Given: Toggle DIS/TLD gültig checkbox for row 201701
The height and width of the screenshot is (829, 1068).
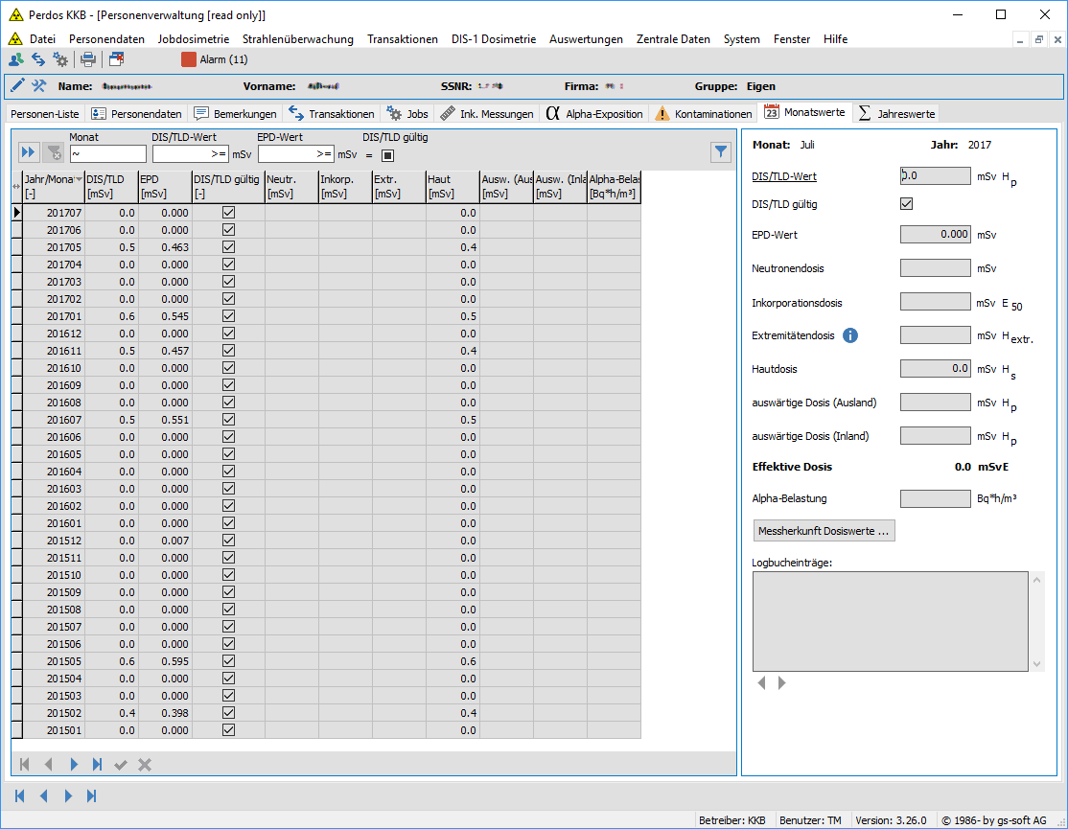Looking at the screenshot, I should [229, 316].
